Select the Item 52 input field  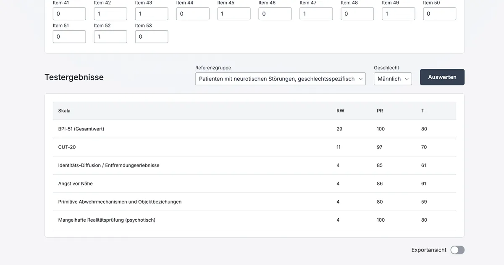pyautogui.click(x=110, y=37)
